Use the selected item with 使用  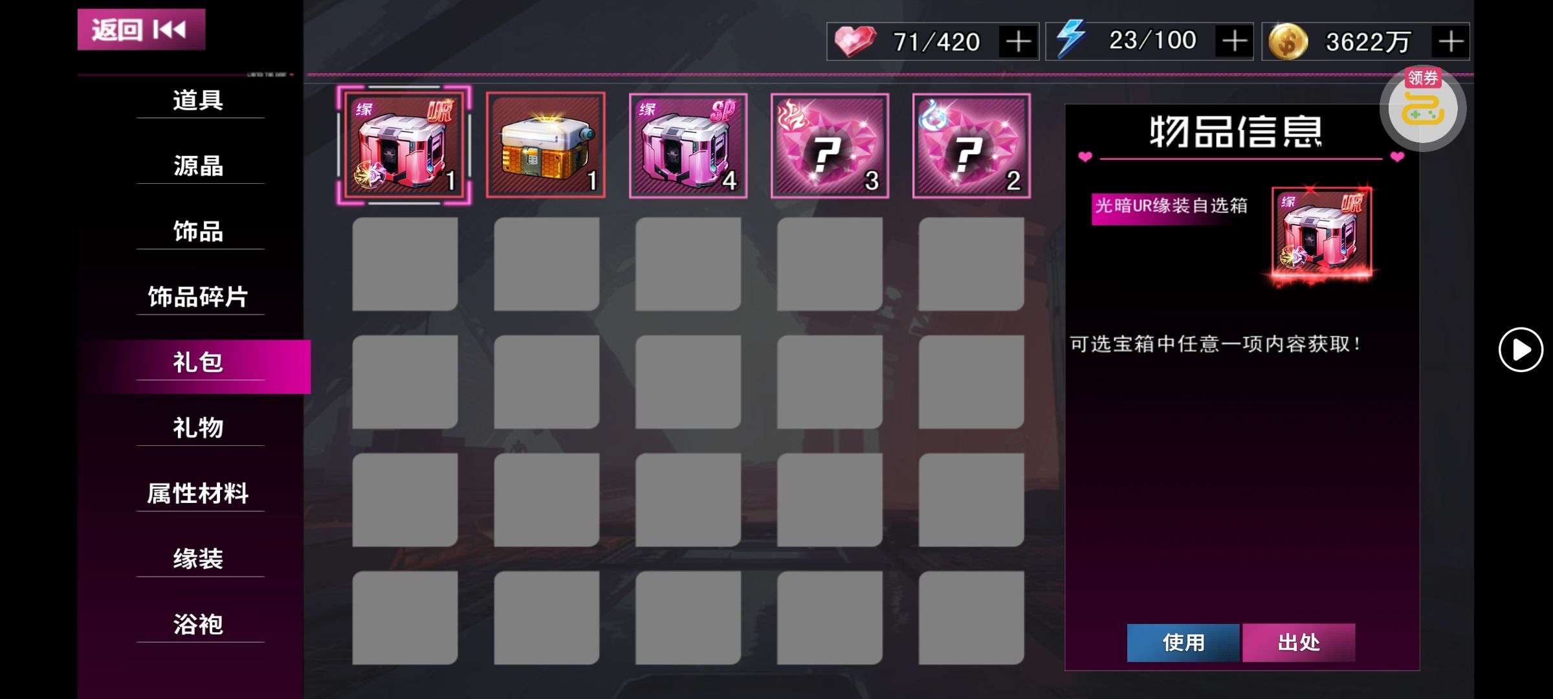click(x=1183, y=642)
